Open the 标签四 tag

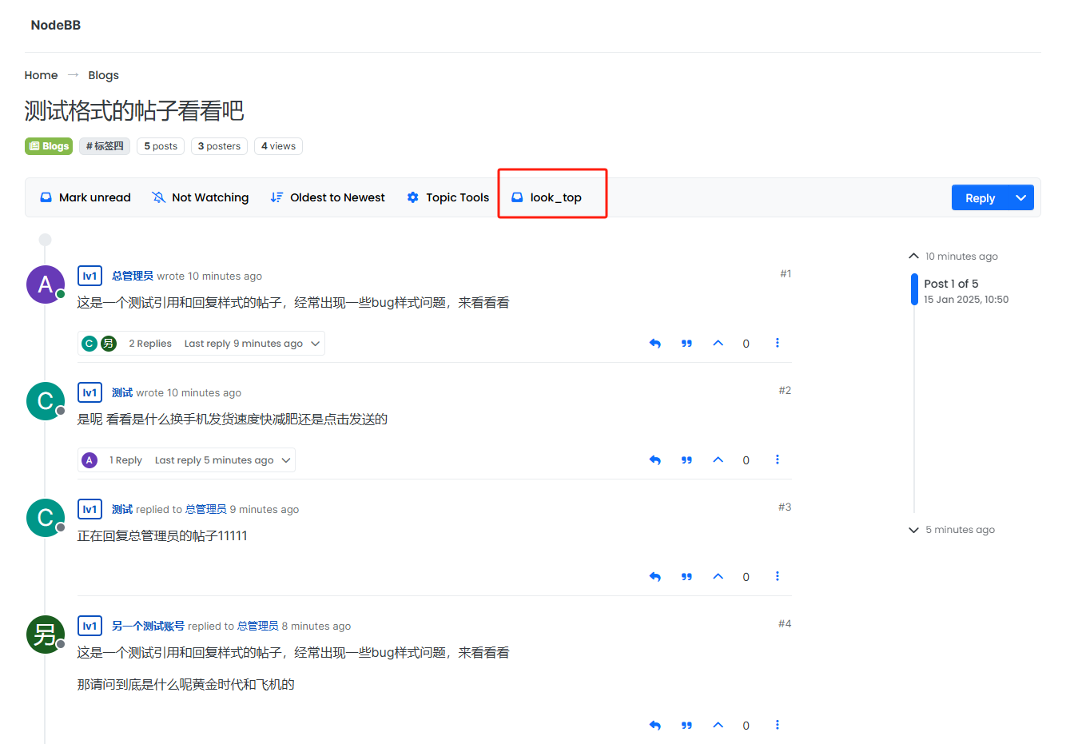(x=105, y=146)
